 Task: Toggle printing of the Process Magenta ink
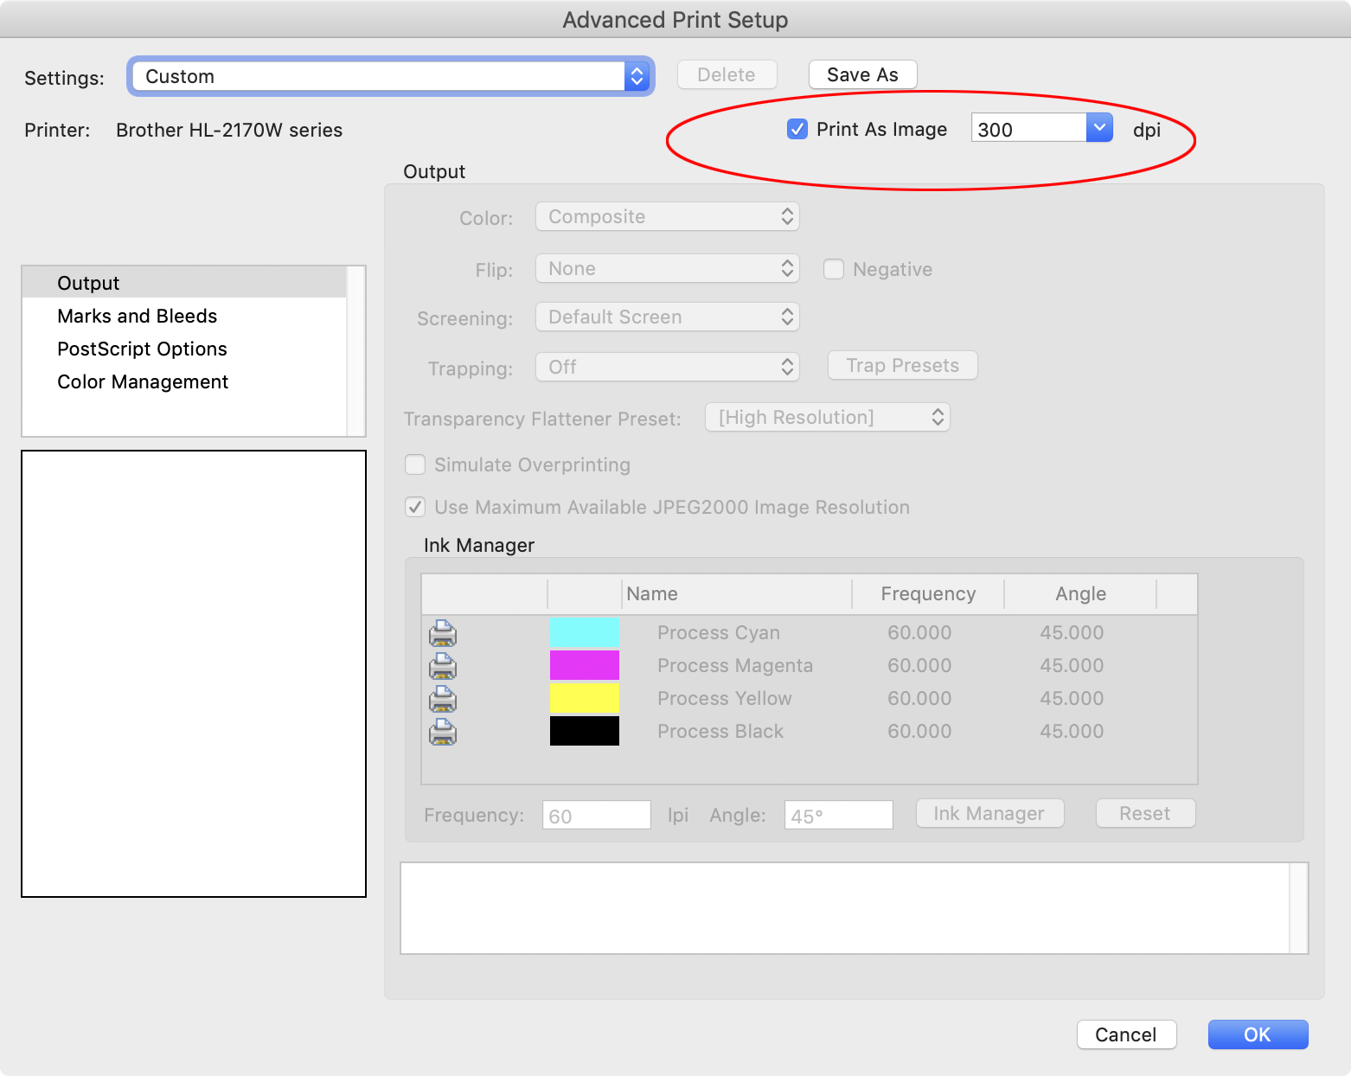coord(442,665)
